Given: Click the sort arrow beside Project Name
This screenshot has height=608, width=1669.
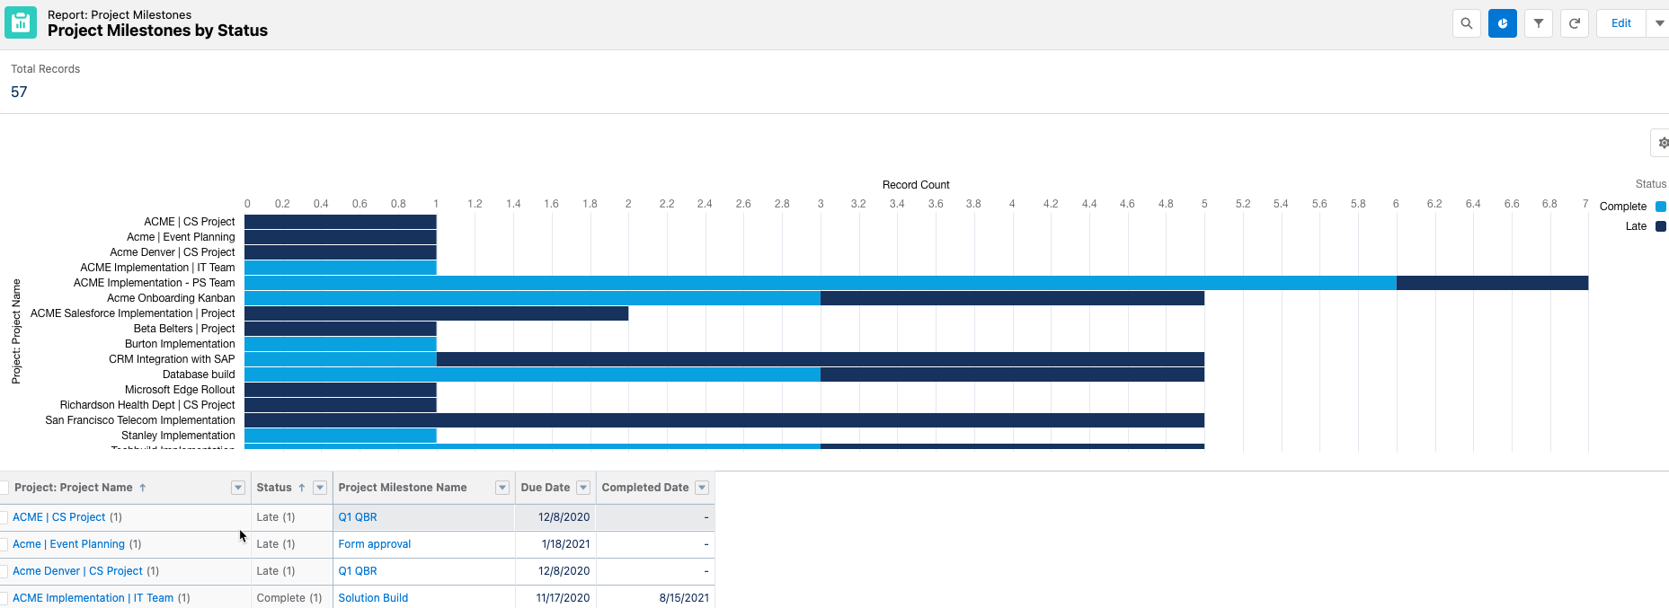Looking at the screenshot, I should coord(142,488).
